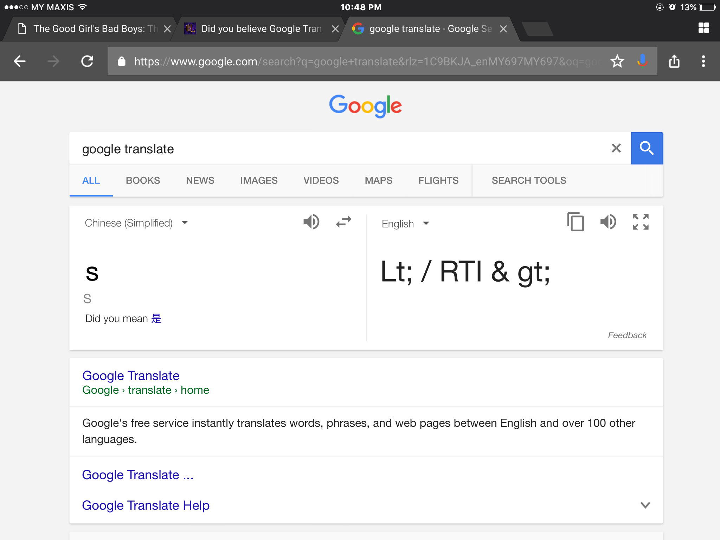Click the browser forward arrow

click(53, 61)
